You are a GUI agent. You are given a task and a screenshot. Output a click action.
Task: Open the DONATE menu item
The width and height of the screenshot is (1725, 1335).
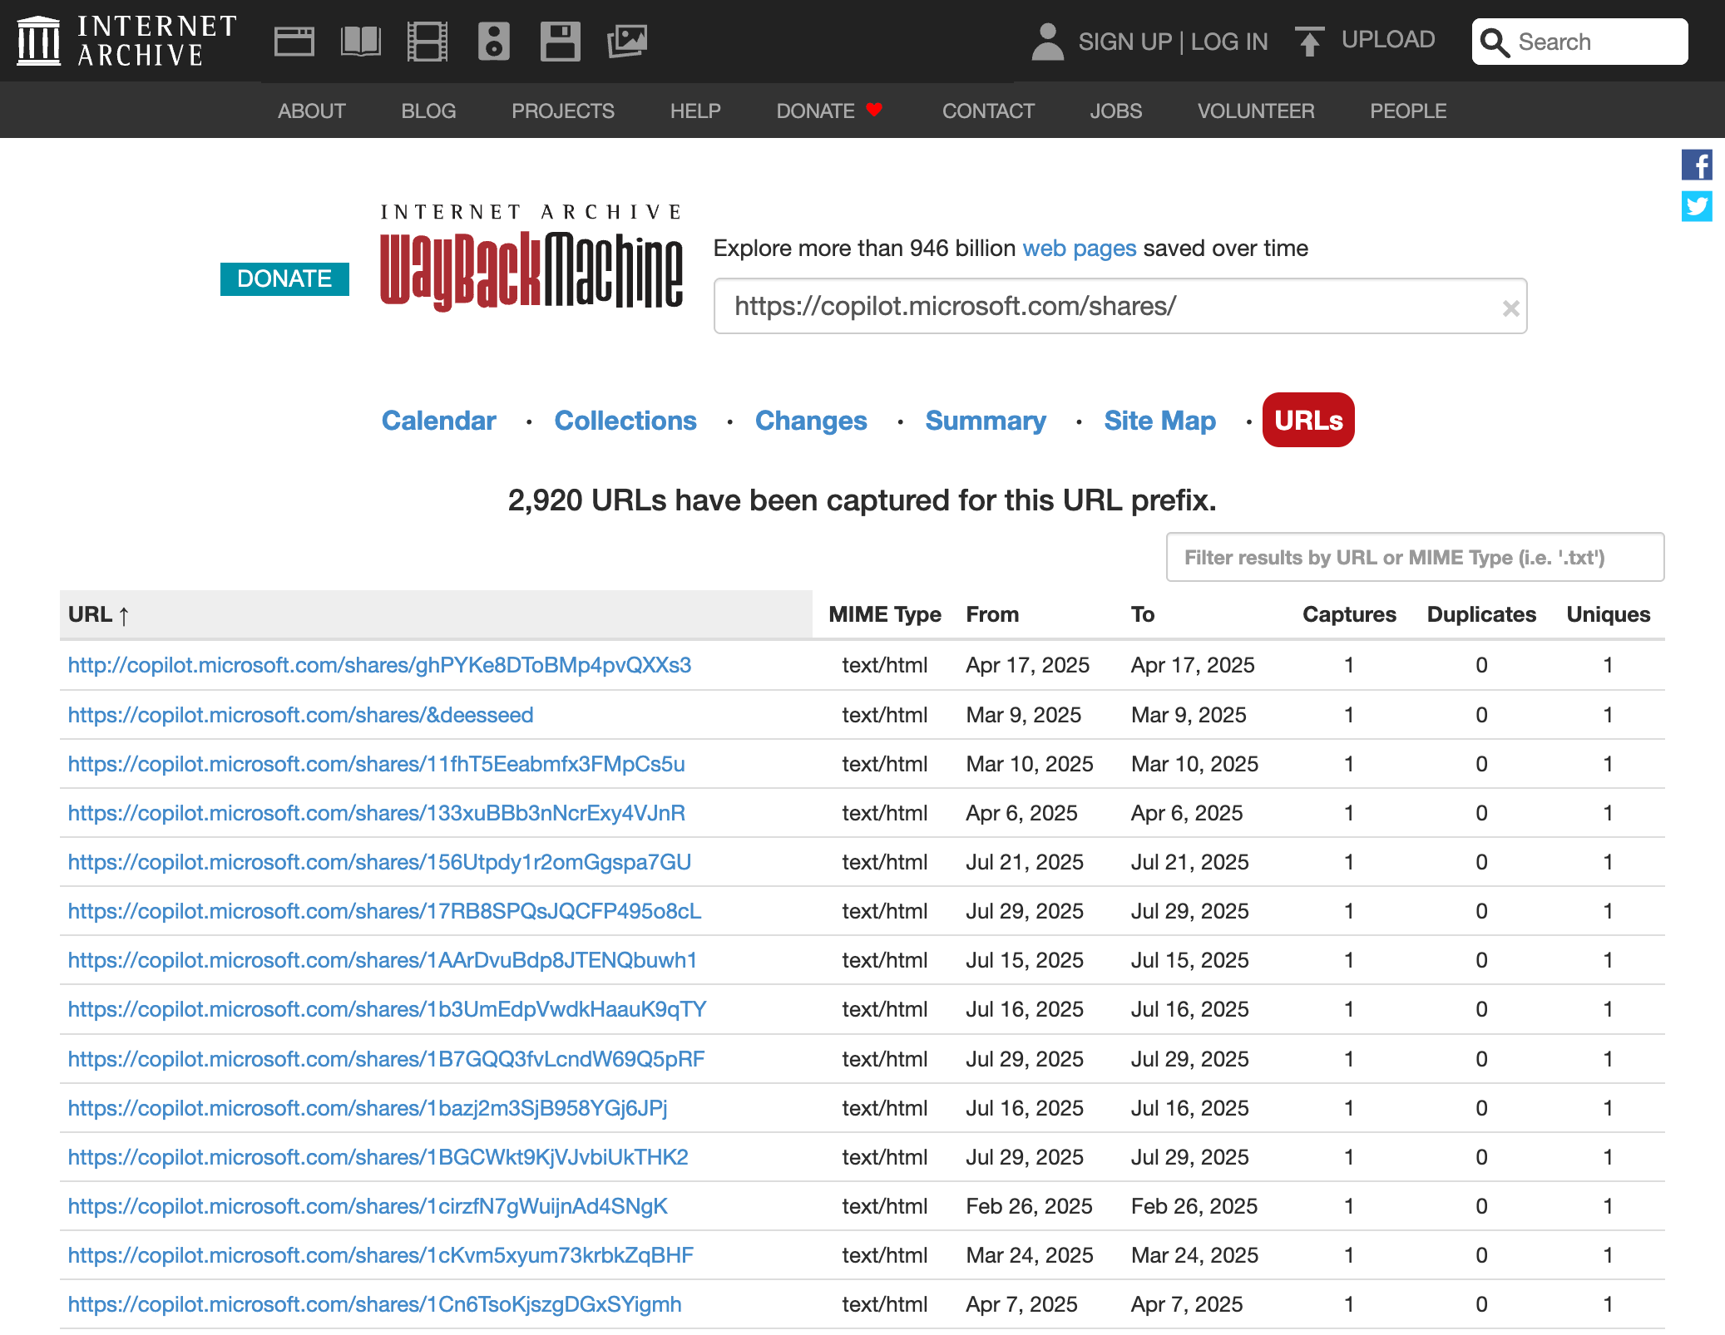(x=815, y=111)
